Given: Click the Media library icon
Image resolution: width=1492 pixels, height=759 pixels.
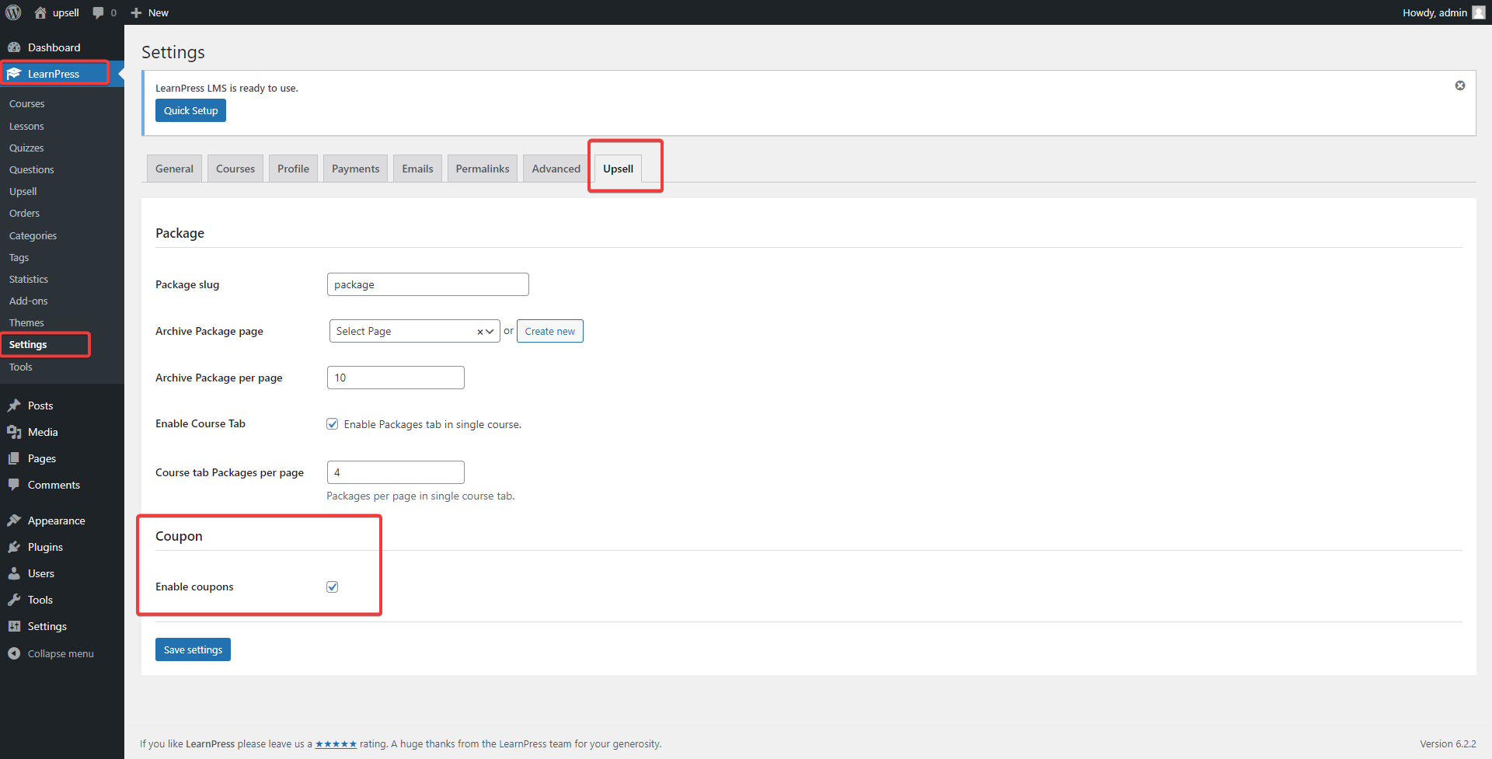Looking at the screenshot, I should [14, 432].
